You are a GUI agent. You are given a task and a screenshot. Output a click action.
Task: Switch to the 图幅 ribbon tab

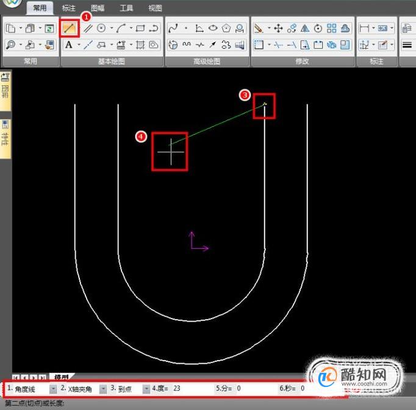tap(98, 8)
